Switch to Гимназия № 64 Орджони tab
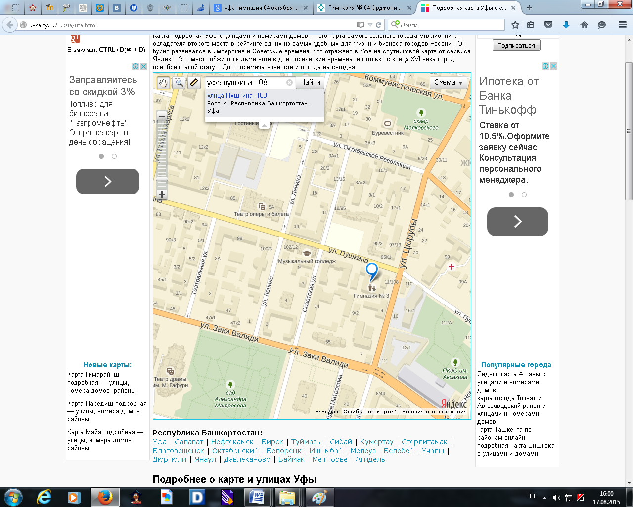 (364, 8)
